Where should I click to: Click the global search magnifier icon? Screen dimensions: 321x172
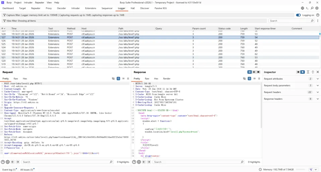point(312,8)
